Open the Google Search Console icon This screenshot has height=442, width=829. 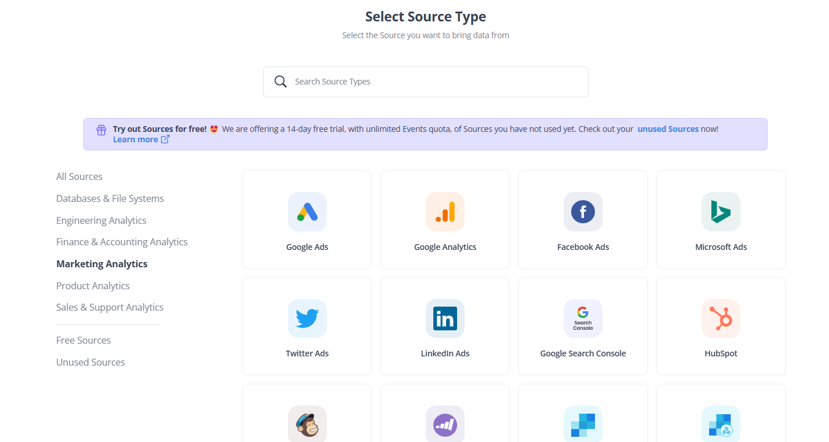point(583,318)
